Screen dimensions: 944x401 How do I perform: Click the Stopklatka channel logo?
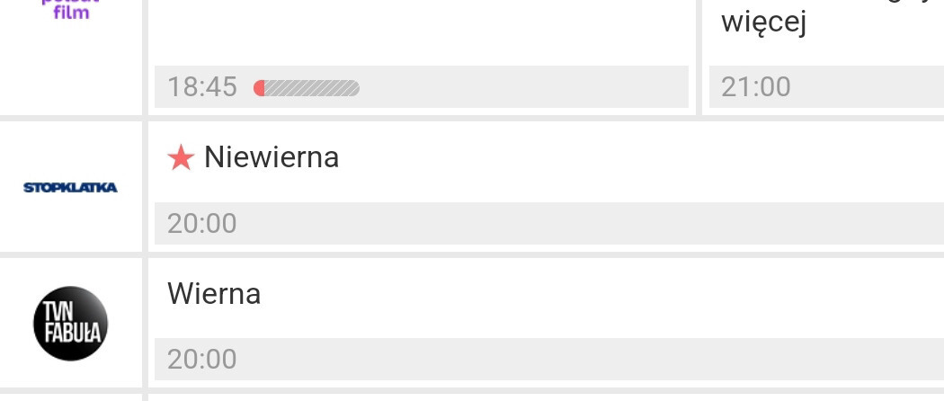[70, 187]
